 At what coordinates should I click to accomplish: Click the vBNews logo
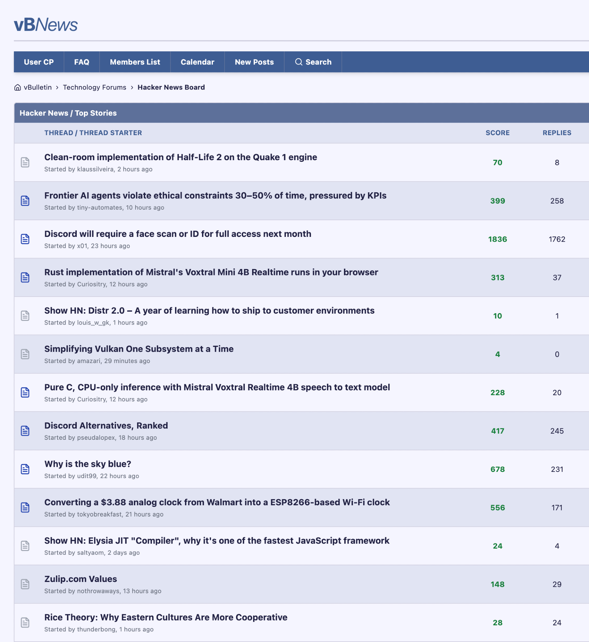click(46, 25)
